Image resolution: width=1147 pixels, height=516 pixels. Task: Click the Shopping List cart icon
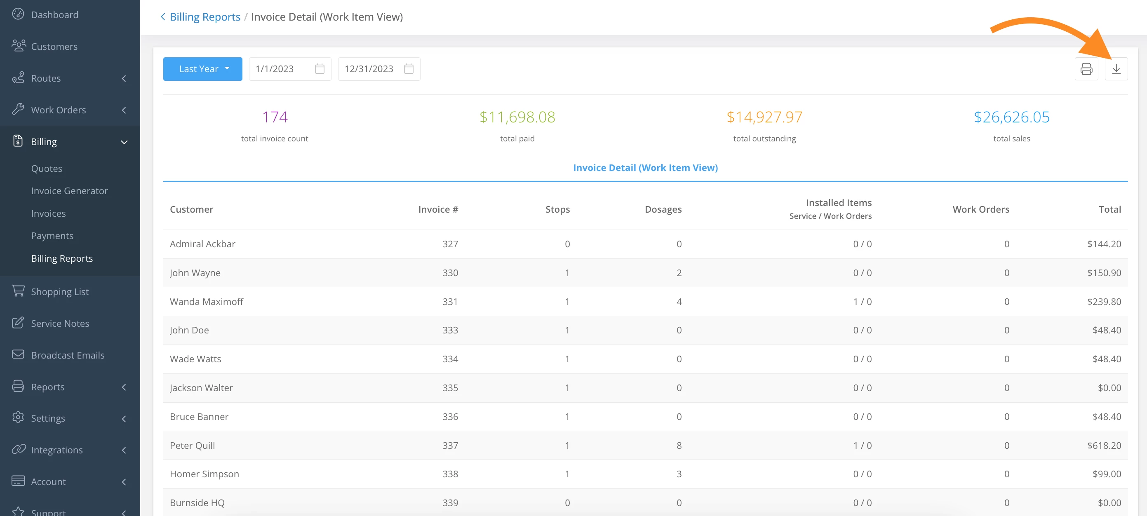18,291
